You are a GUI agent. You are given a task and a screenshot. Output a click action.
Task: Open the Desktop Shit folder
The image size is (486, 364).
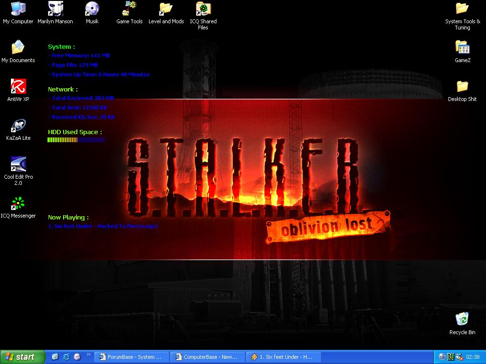(x=462, y=91)
